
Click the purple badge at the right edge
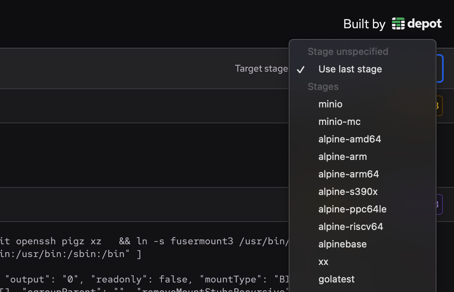pos(436,204)
